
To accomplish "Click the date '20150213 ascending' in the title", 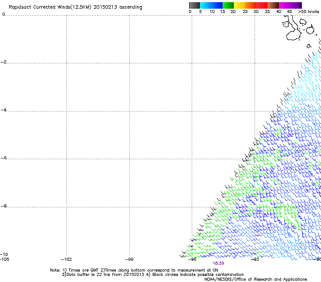I will pos(118,7).
